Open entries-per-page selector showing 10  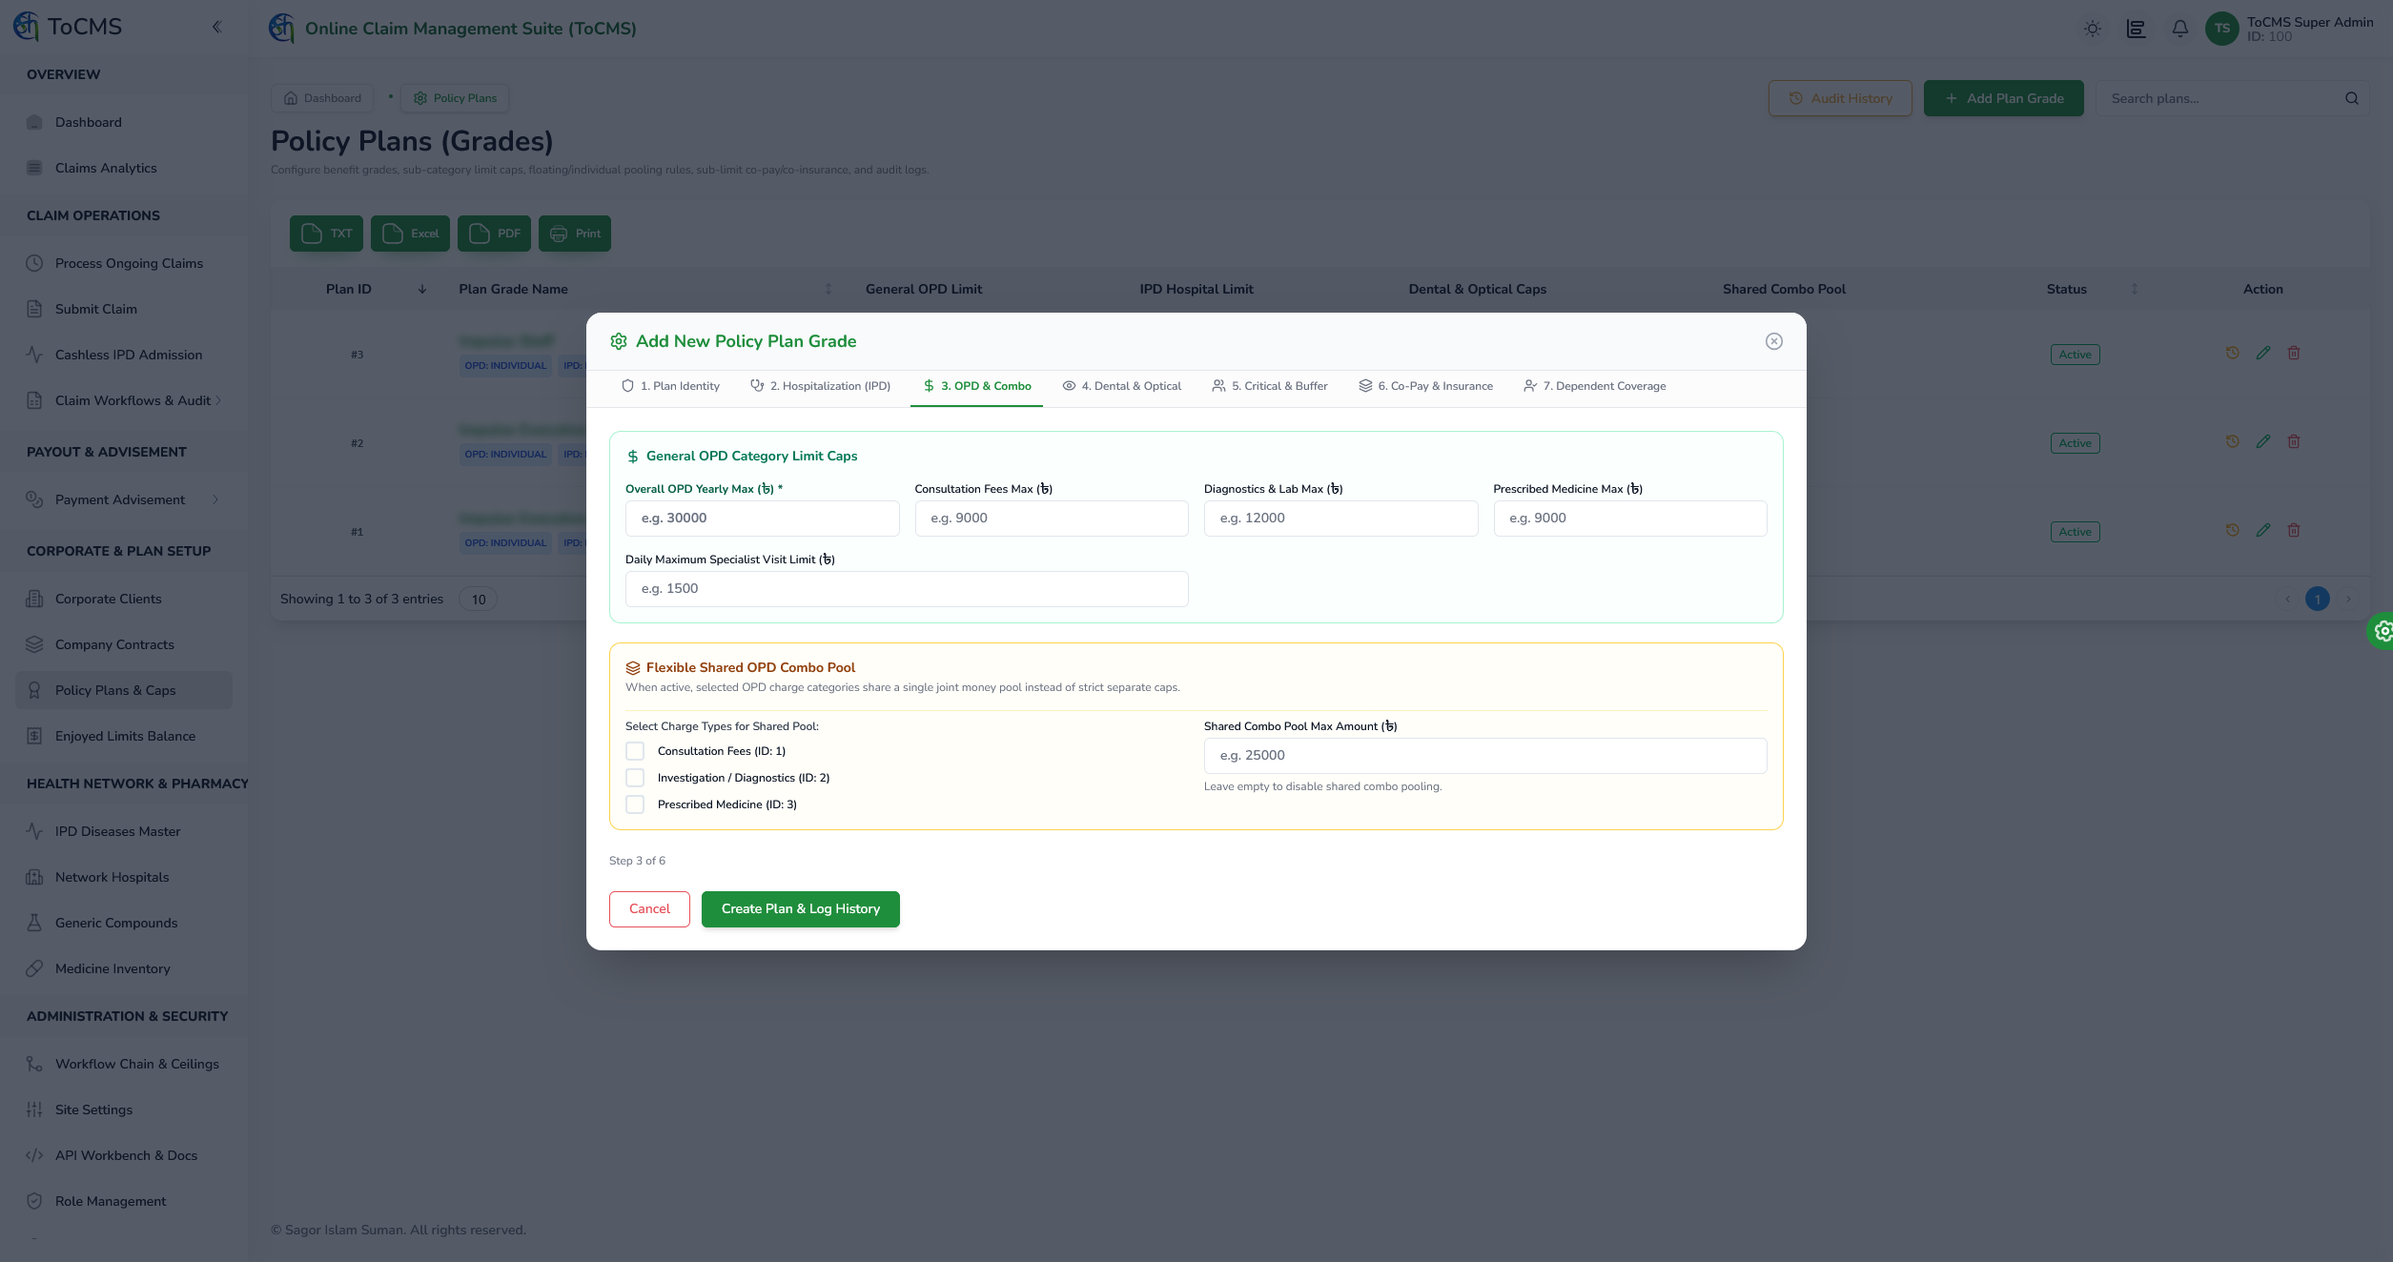click(479, 600)
